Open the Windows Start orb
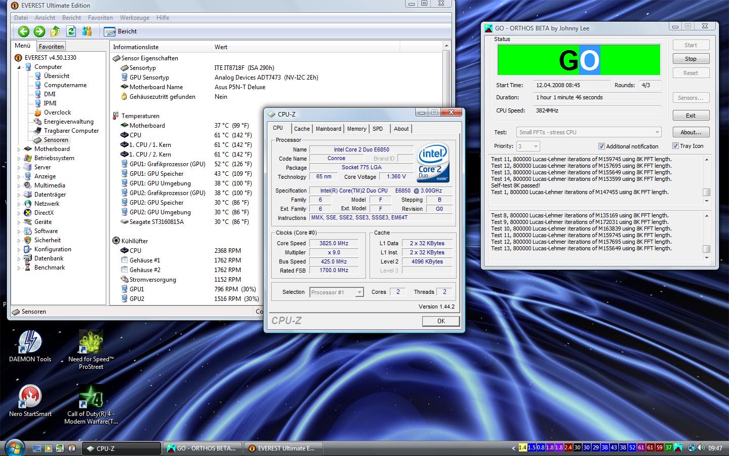This screenshot has width=729, height=456. (14, 448)
